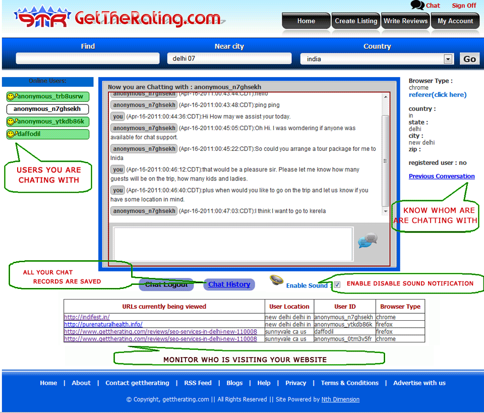Open the My Account tab
The height and width of the screenshot is (413, 484).
click(455, 21)
